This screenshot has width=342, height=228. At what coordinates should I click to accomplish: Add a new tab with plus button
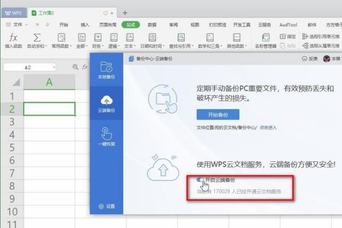[125, 13]
